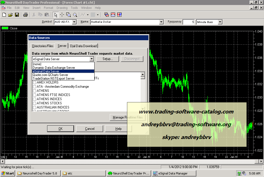The width and height of the screenshot is (264, 177).
Task: Expand the Minute Bars frequency dropdown
Action: pyautogui.click(x=220, y=22)
